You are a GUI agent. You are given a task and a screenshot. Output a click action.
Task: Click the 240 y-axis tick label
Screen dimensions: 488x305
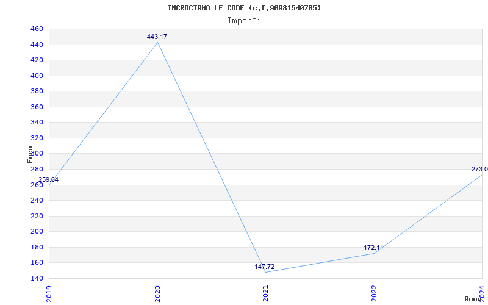[37, 201]
